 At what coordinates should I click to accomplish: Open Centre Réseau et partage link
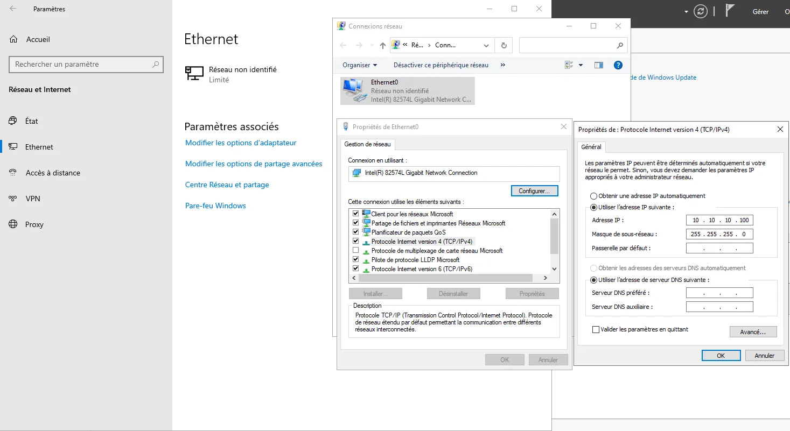pyautogui.click(x=227, y=185)
